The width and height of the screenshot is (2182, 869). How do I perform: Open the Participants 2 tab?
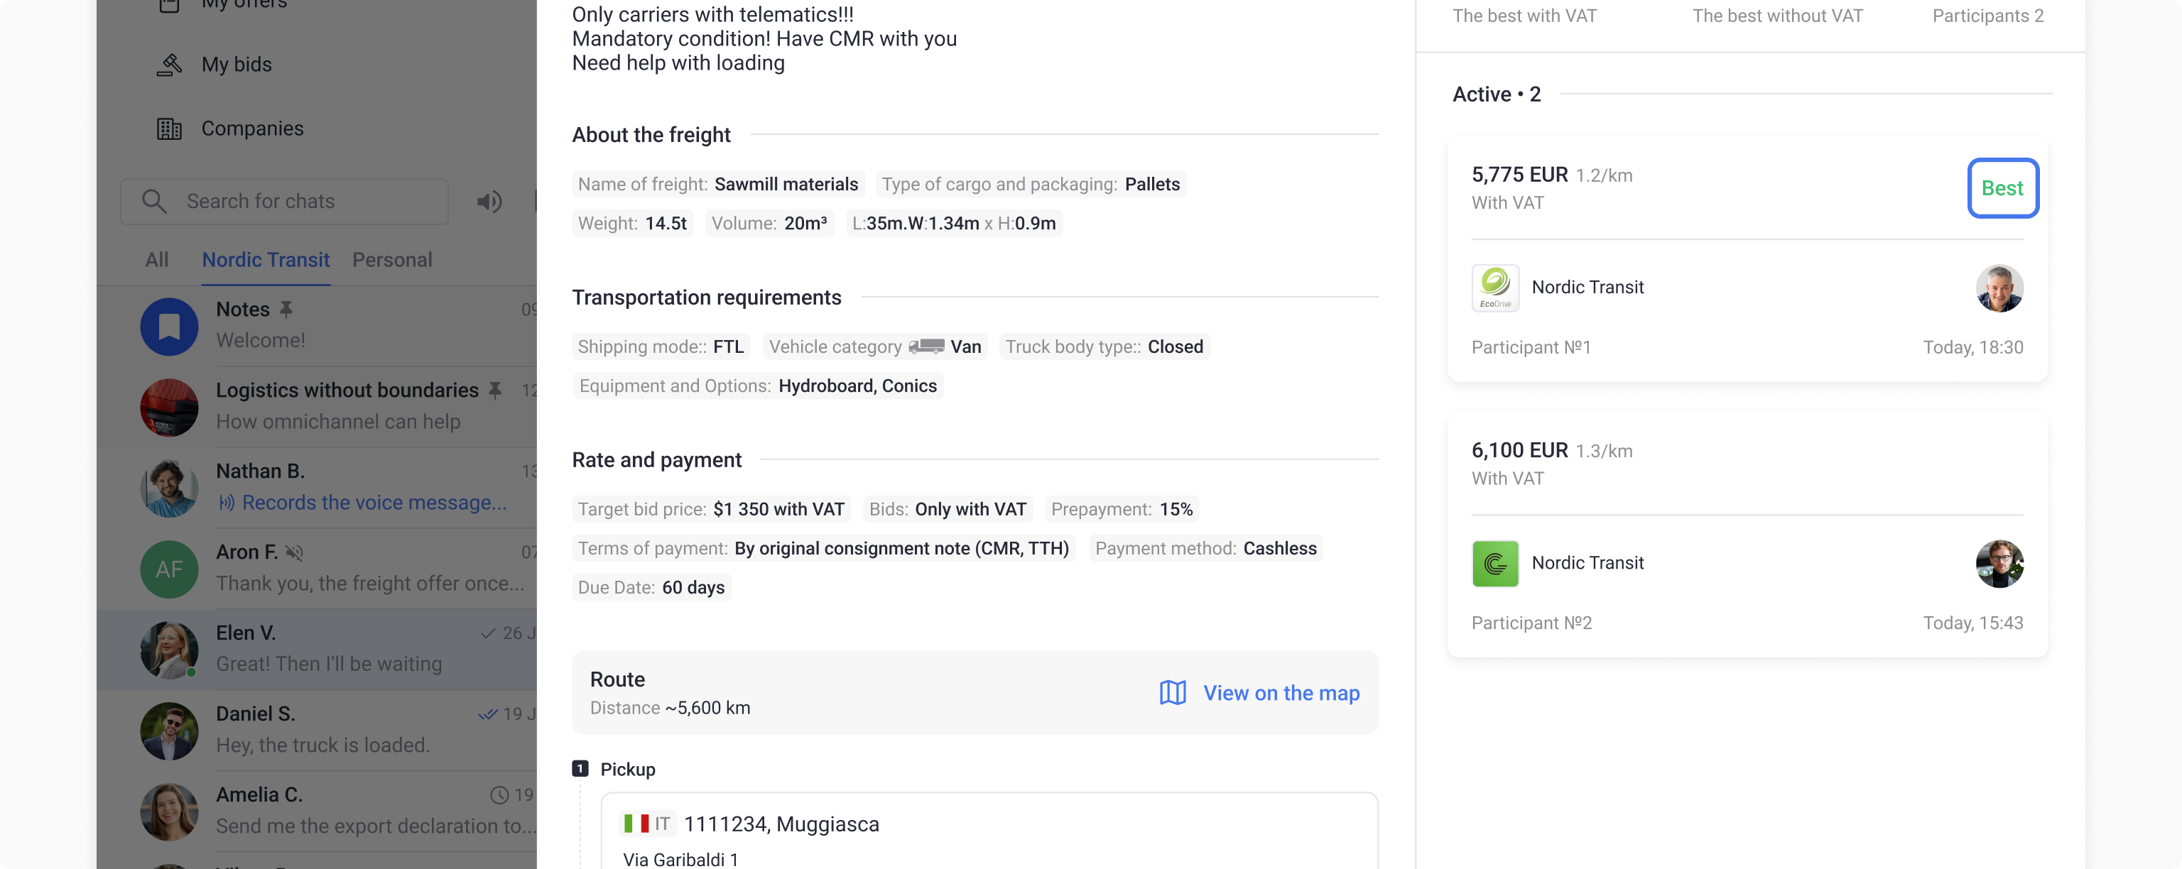point(1987,16)
